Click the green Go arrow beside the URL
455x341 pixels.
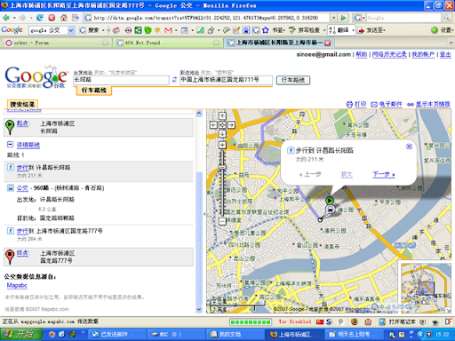pos(343,18)
